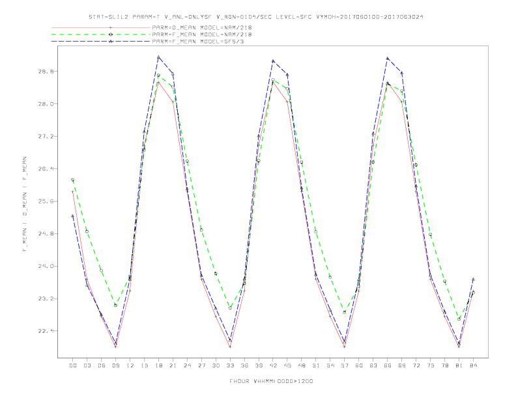Click x-axis tick label 63

[373, 365]
